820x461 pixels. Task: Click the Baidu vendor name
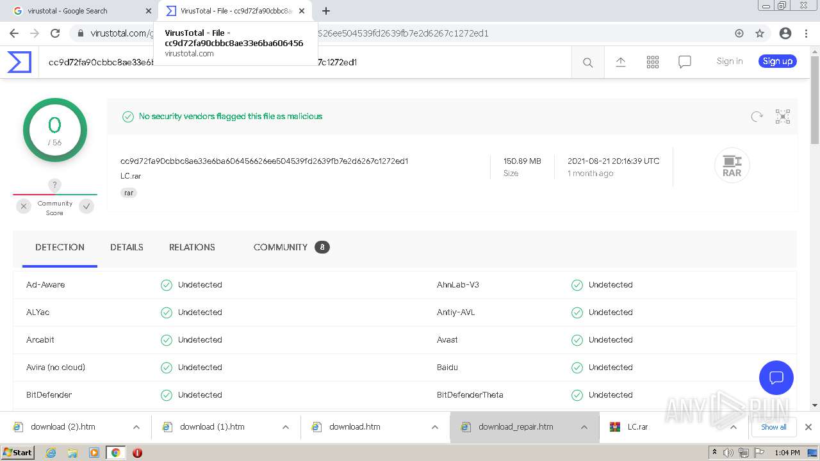447,368
